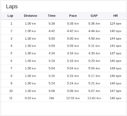Click the Lap column header
This screenshot has width=127, height=116.
tap(10, 16)
